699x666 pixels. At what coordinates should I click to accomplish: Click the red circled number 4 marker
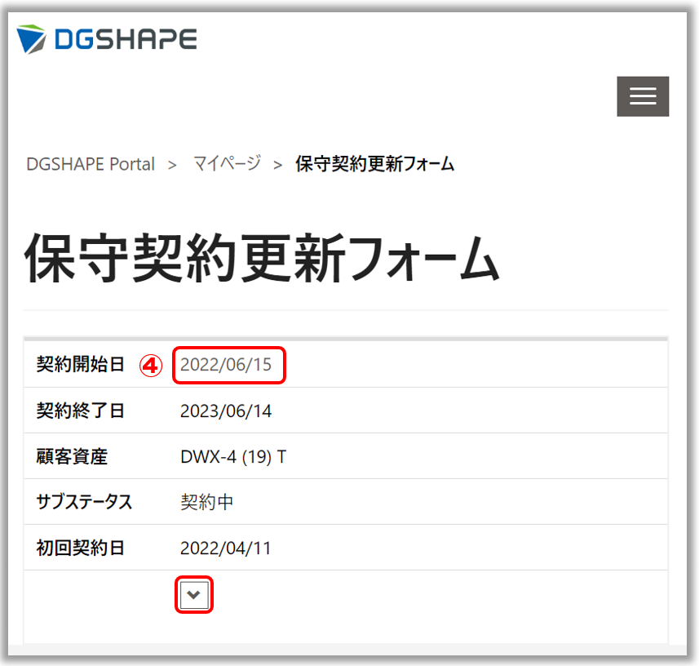(150, 365)
